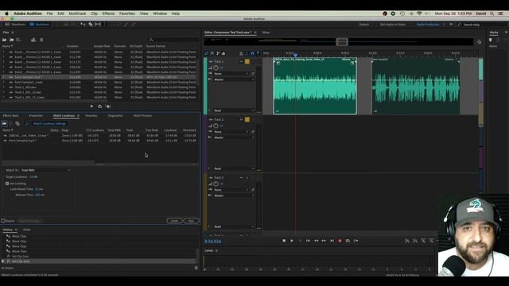Viewport: 509px width, 286px height.
Task: Click add files icon in Match Loudness panel
Action: 4,124
